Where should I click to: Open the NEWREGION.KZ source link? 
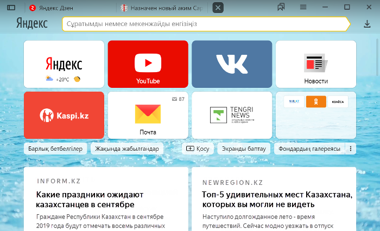(x=233, y=183)
